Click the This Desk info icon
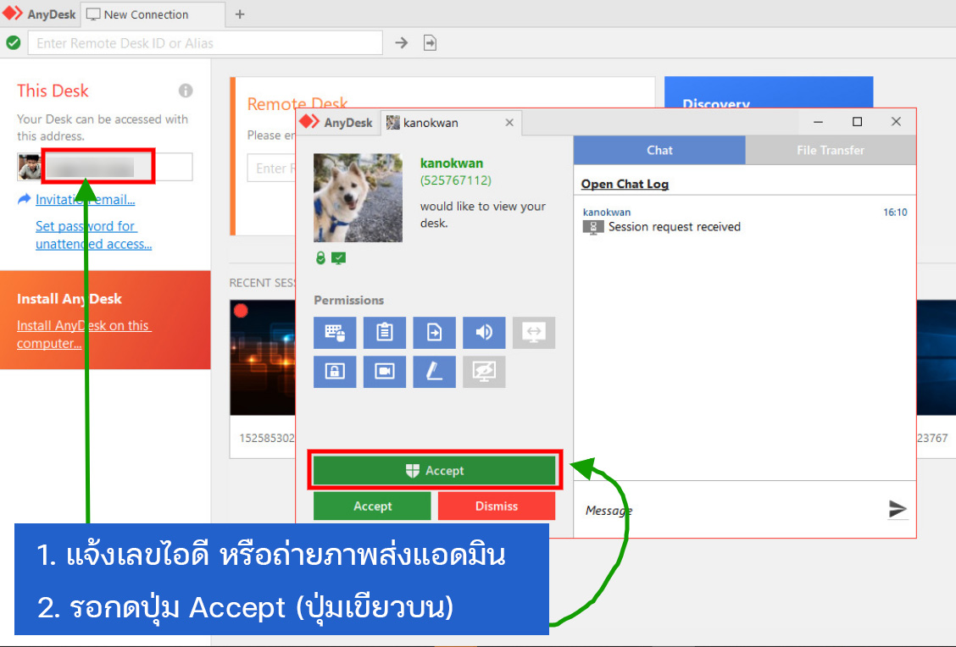The width and height of the screenshot is (956, 647). coord(186,91)
